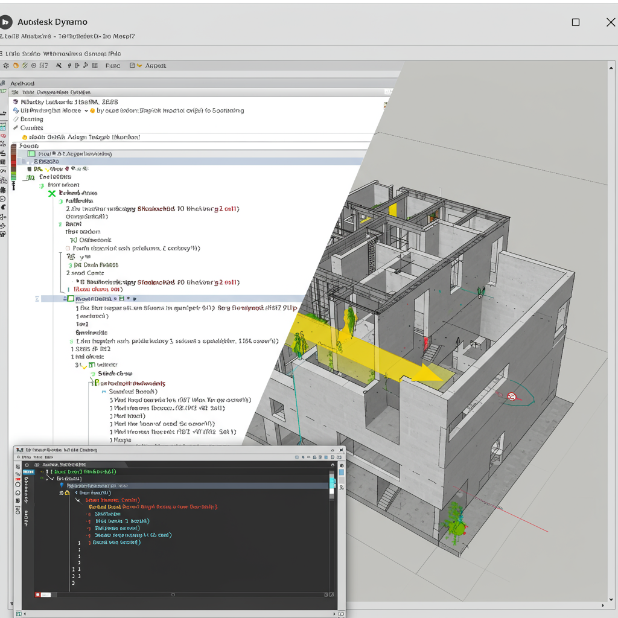618x618 pixels.
Task: Click the grid icon at the bottom-left corner of the code window
Action: tap(18, 614)
